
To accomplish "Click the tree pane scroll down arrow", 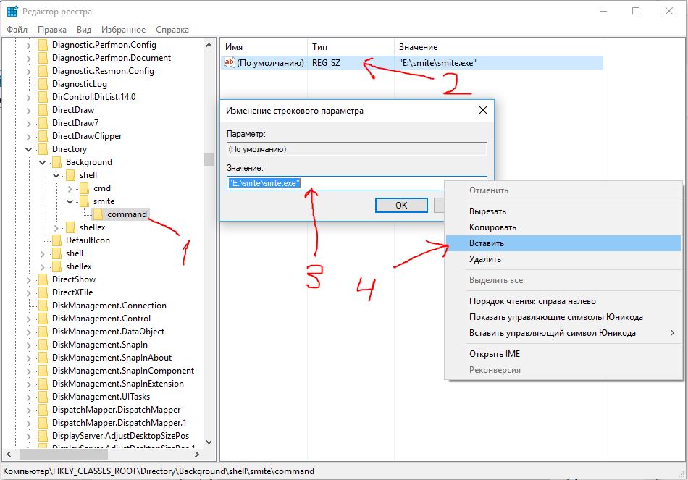I will [x=209, y=442].
